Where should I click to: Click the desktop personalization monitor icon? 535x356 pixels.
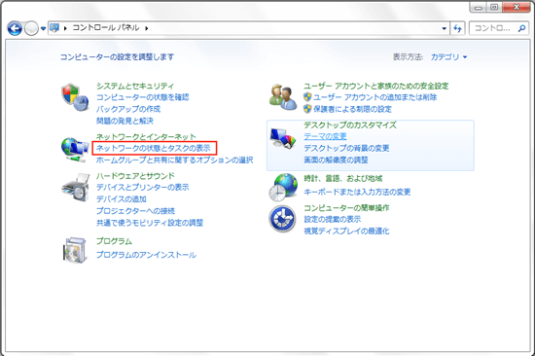tap(283, 138)
